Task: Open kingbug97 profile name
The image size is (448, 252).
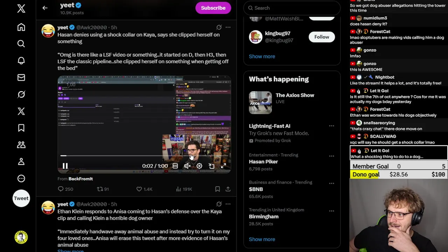Action: click(278, 33)
